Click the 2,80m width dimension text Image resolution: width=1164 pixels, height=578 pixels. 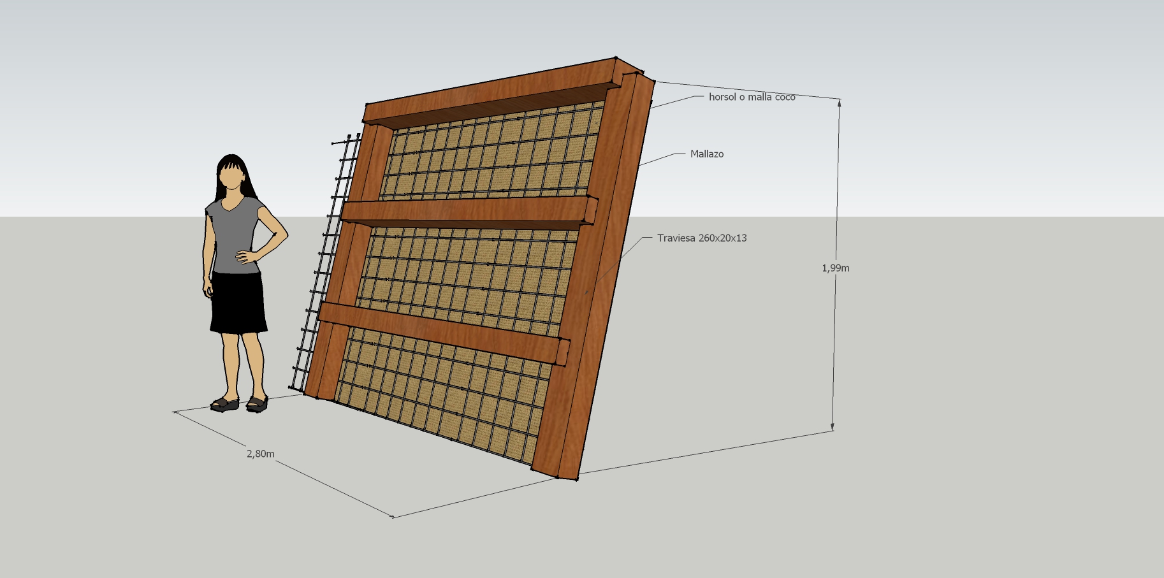coord(260,454)
